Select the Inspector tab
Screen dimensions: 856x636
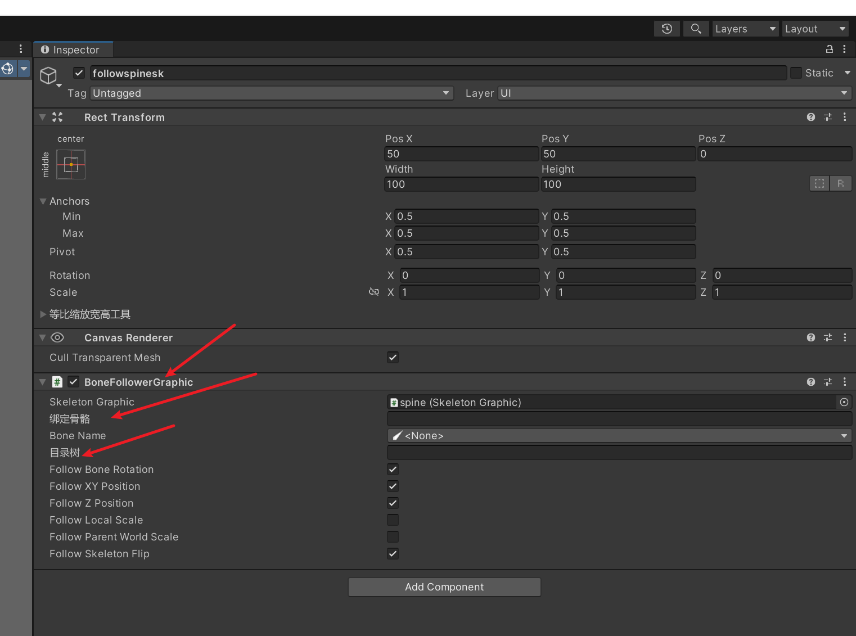(x=74, y=49)
